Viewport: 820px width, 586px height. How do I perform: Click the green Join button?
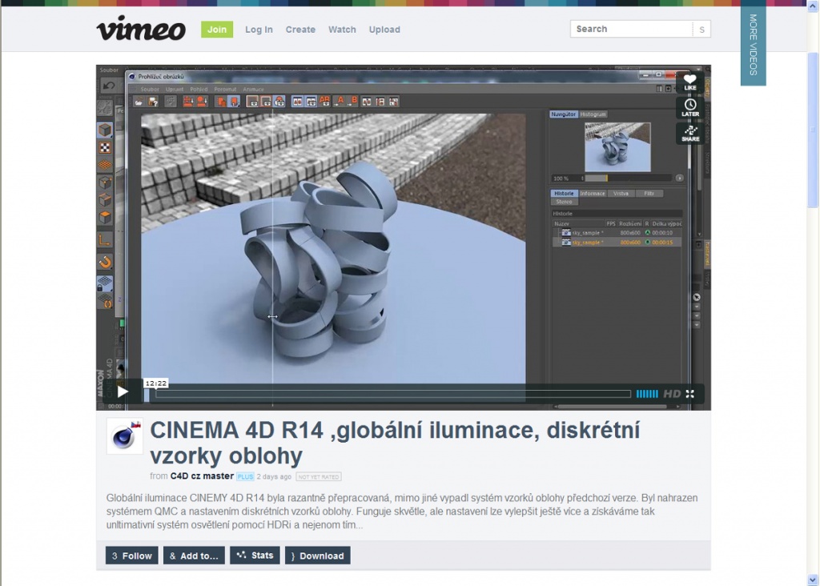click(x=217, y=30)
